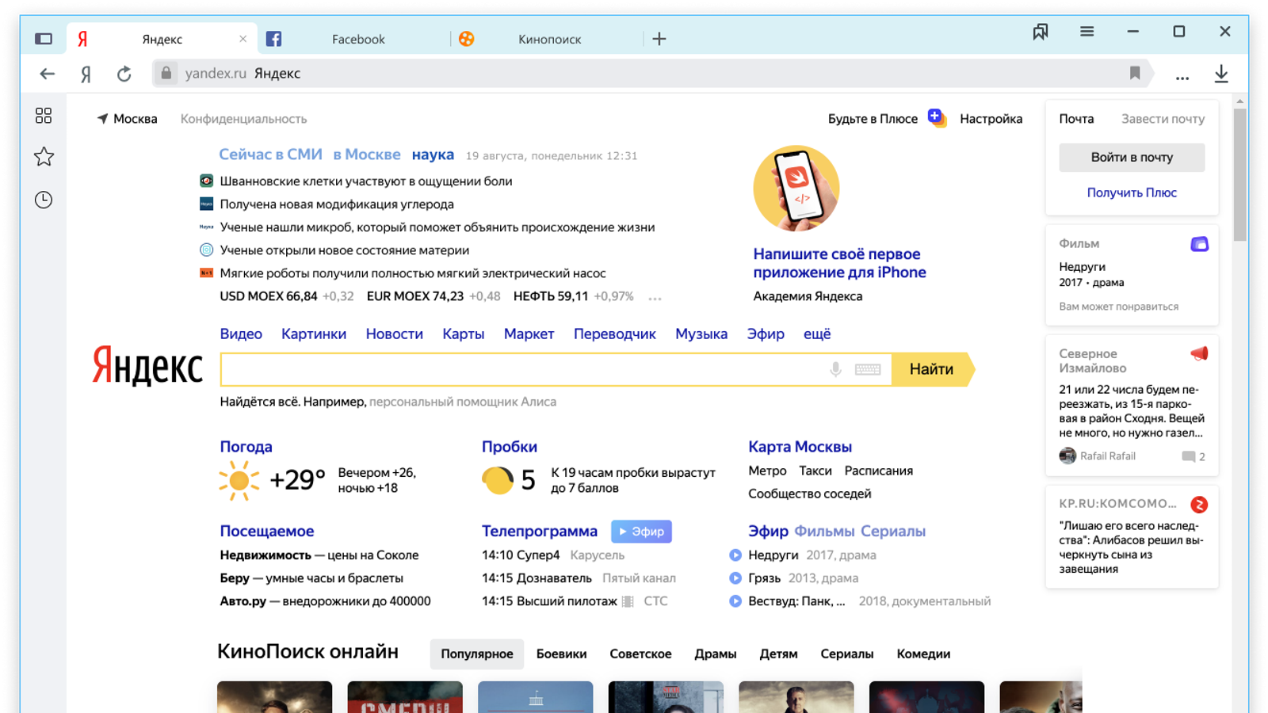Play Недруги via its round play icon

click(735, 555)
